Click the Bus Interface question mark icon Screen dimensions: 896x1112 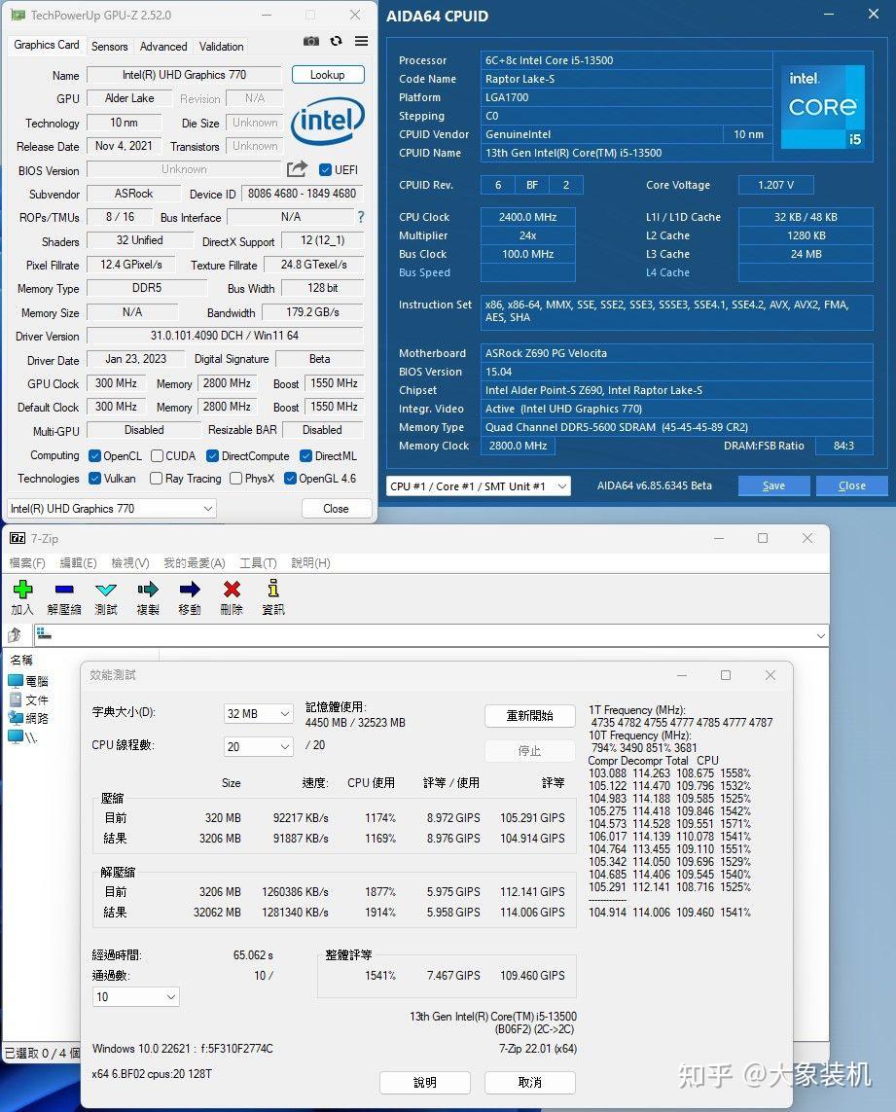tap(360, 217)
